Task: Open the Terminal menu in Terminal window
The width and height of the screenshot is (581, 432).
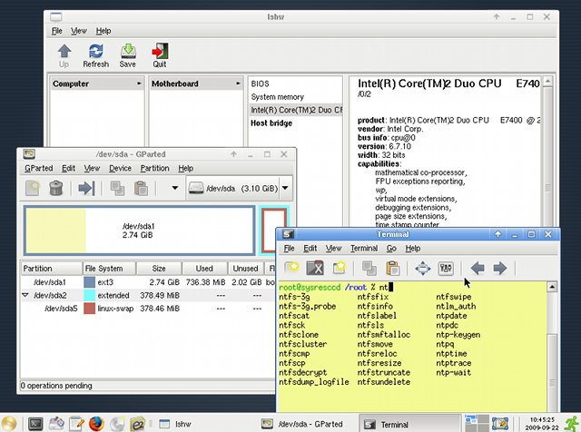Action: [364, 249]
